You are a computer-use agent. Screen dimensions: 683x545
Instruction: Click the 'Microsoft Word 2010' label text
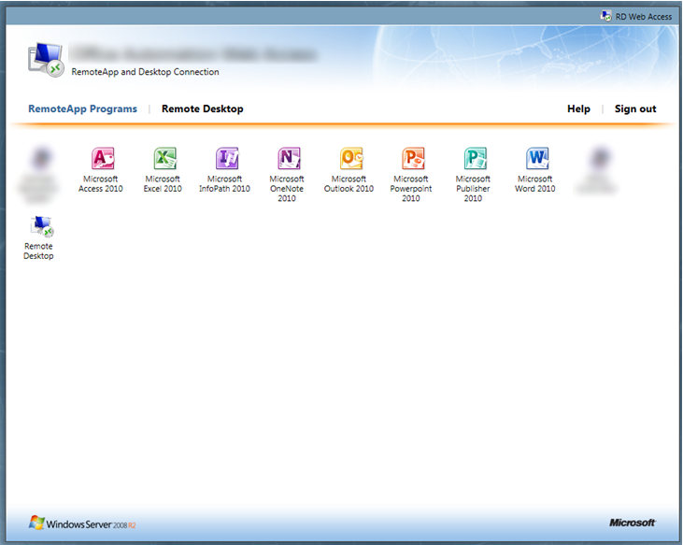[x=534, y=184]
